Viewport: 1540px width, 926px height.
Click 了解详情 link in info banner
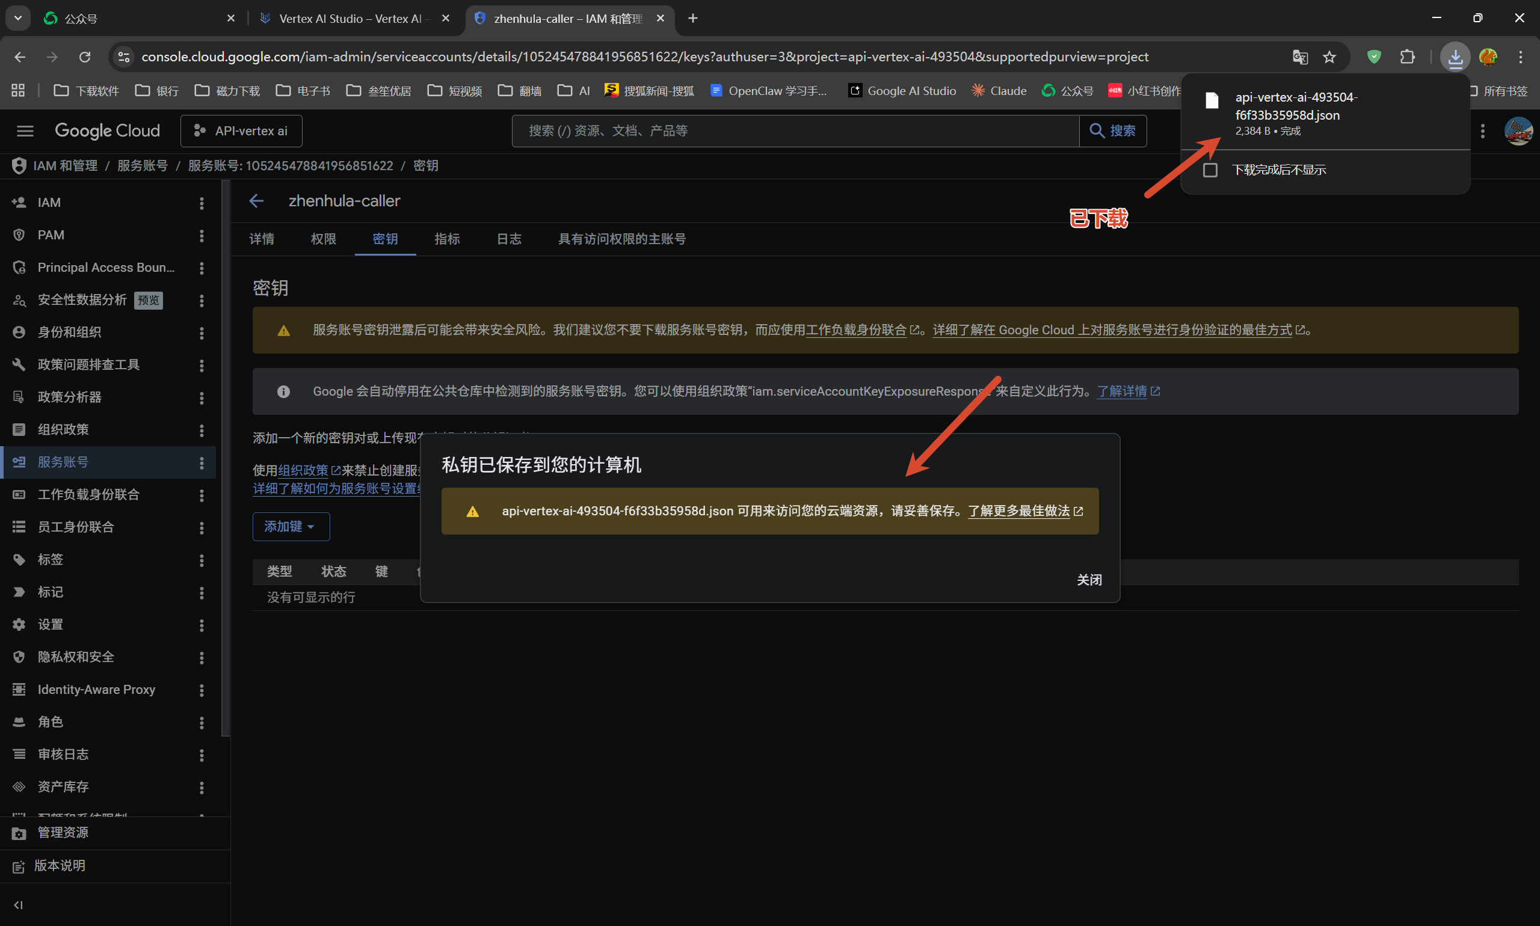1128,391
